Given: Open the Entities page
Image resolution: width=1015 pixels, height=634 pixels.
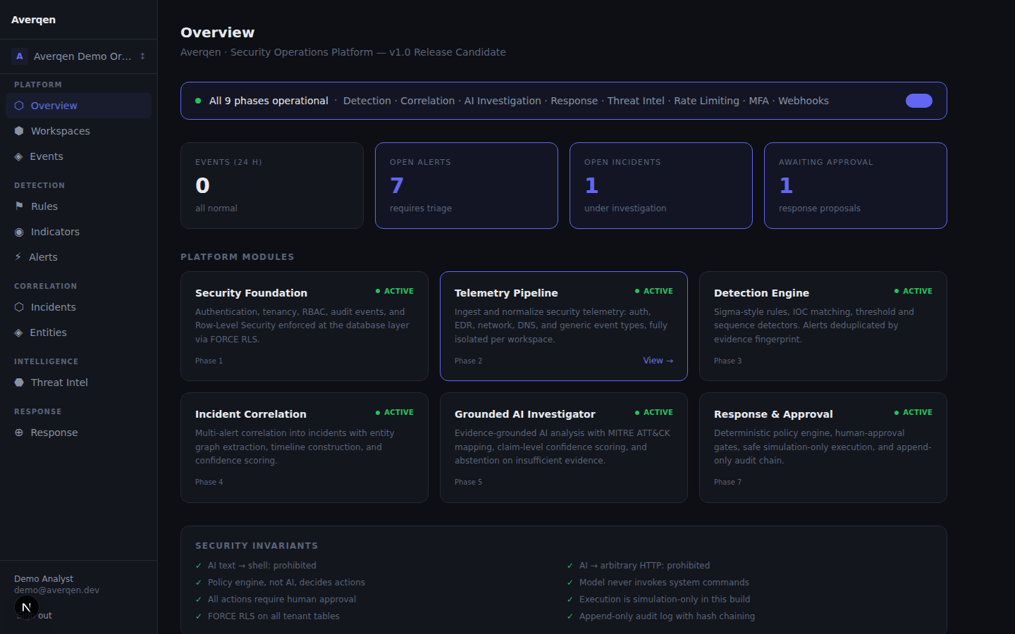Looking at the screenshot, I should (78, 332).
